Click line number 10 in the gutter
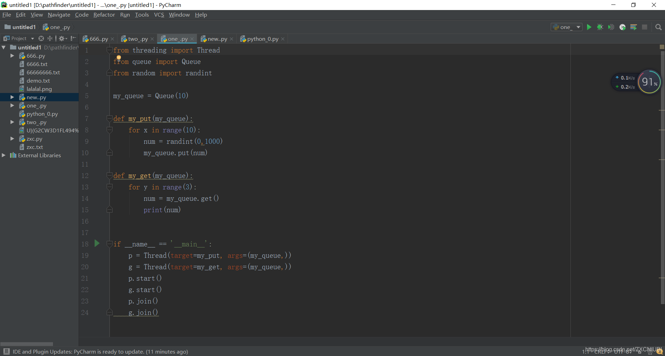The height and width of the screenshot is (356, 665). pos(85,153)
